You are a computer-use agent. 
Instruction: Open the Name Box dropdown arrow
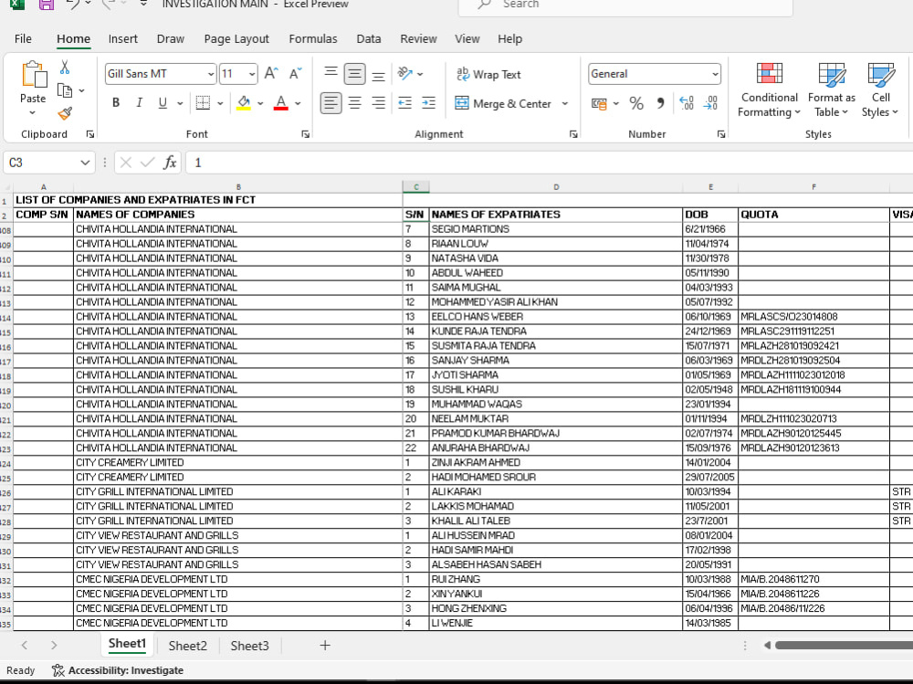pos(85,163)
